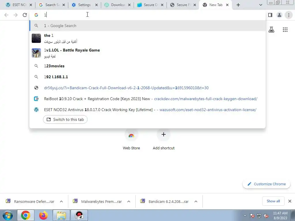
Task: Open a new tab with plus button
Action: click(x=238, y=5)
